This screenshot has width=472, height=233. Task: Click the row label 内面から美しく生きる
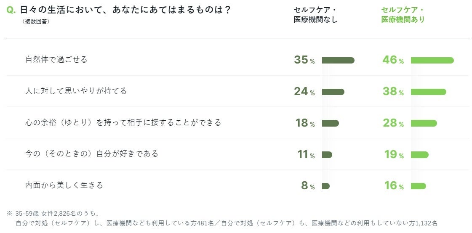64,185
